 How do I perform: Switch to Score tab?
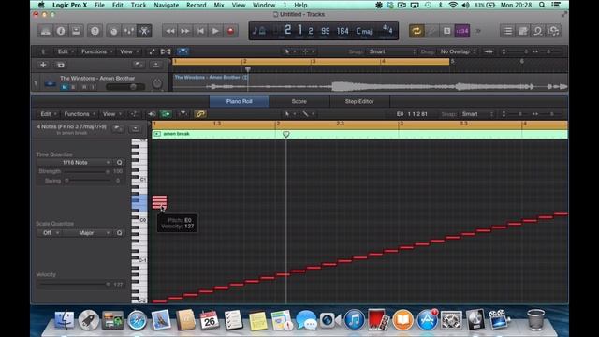tap(299, 102)
